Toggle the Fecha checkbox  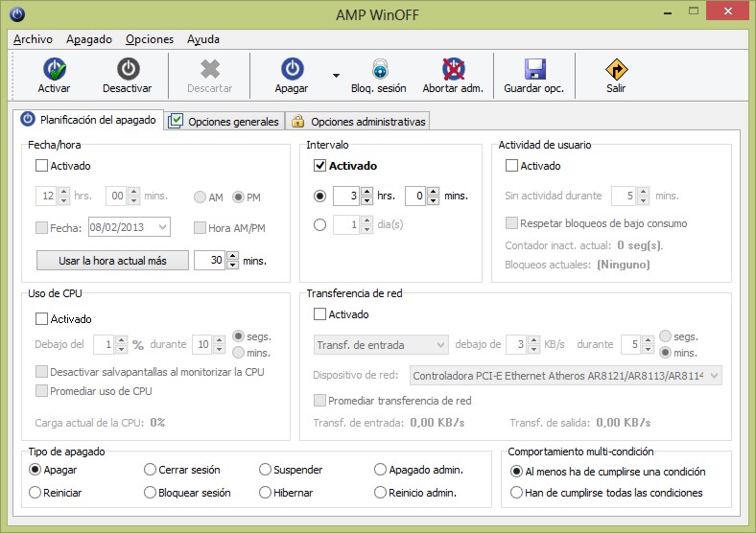click(42, 228)
